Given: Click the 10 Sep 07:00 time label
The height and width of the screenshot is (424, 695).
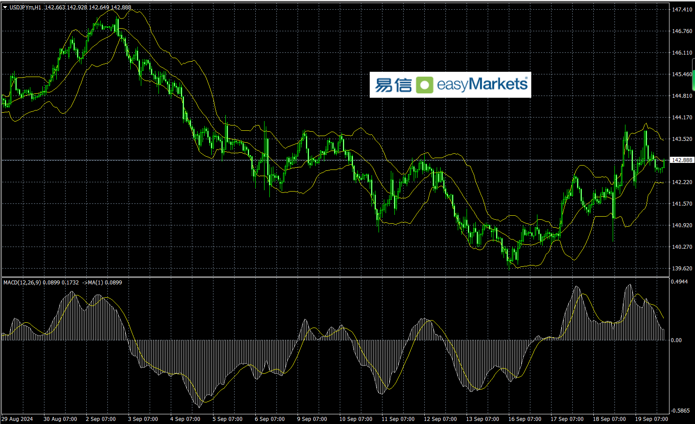Looking at the screenshot, I should tap(356, 419).
